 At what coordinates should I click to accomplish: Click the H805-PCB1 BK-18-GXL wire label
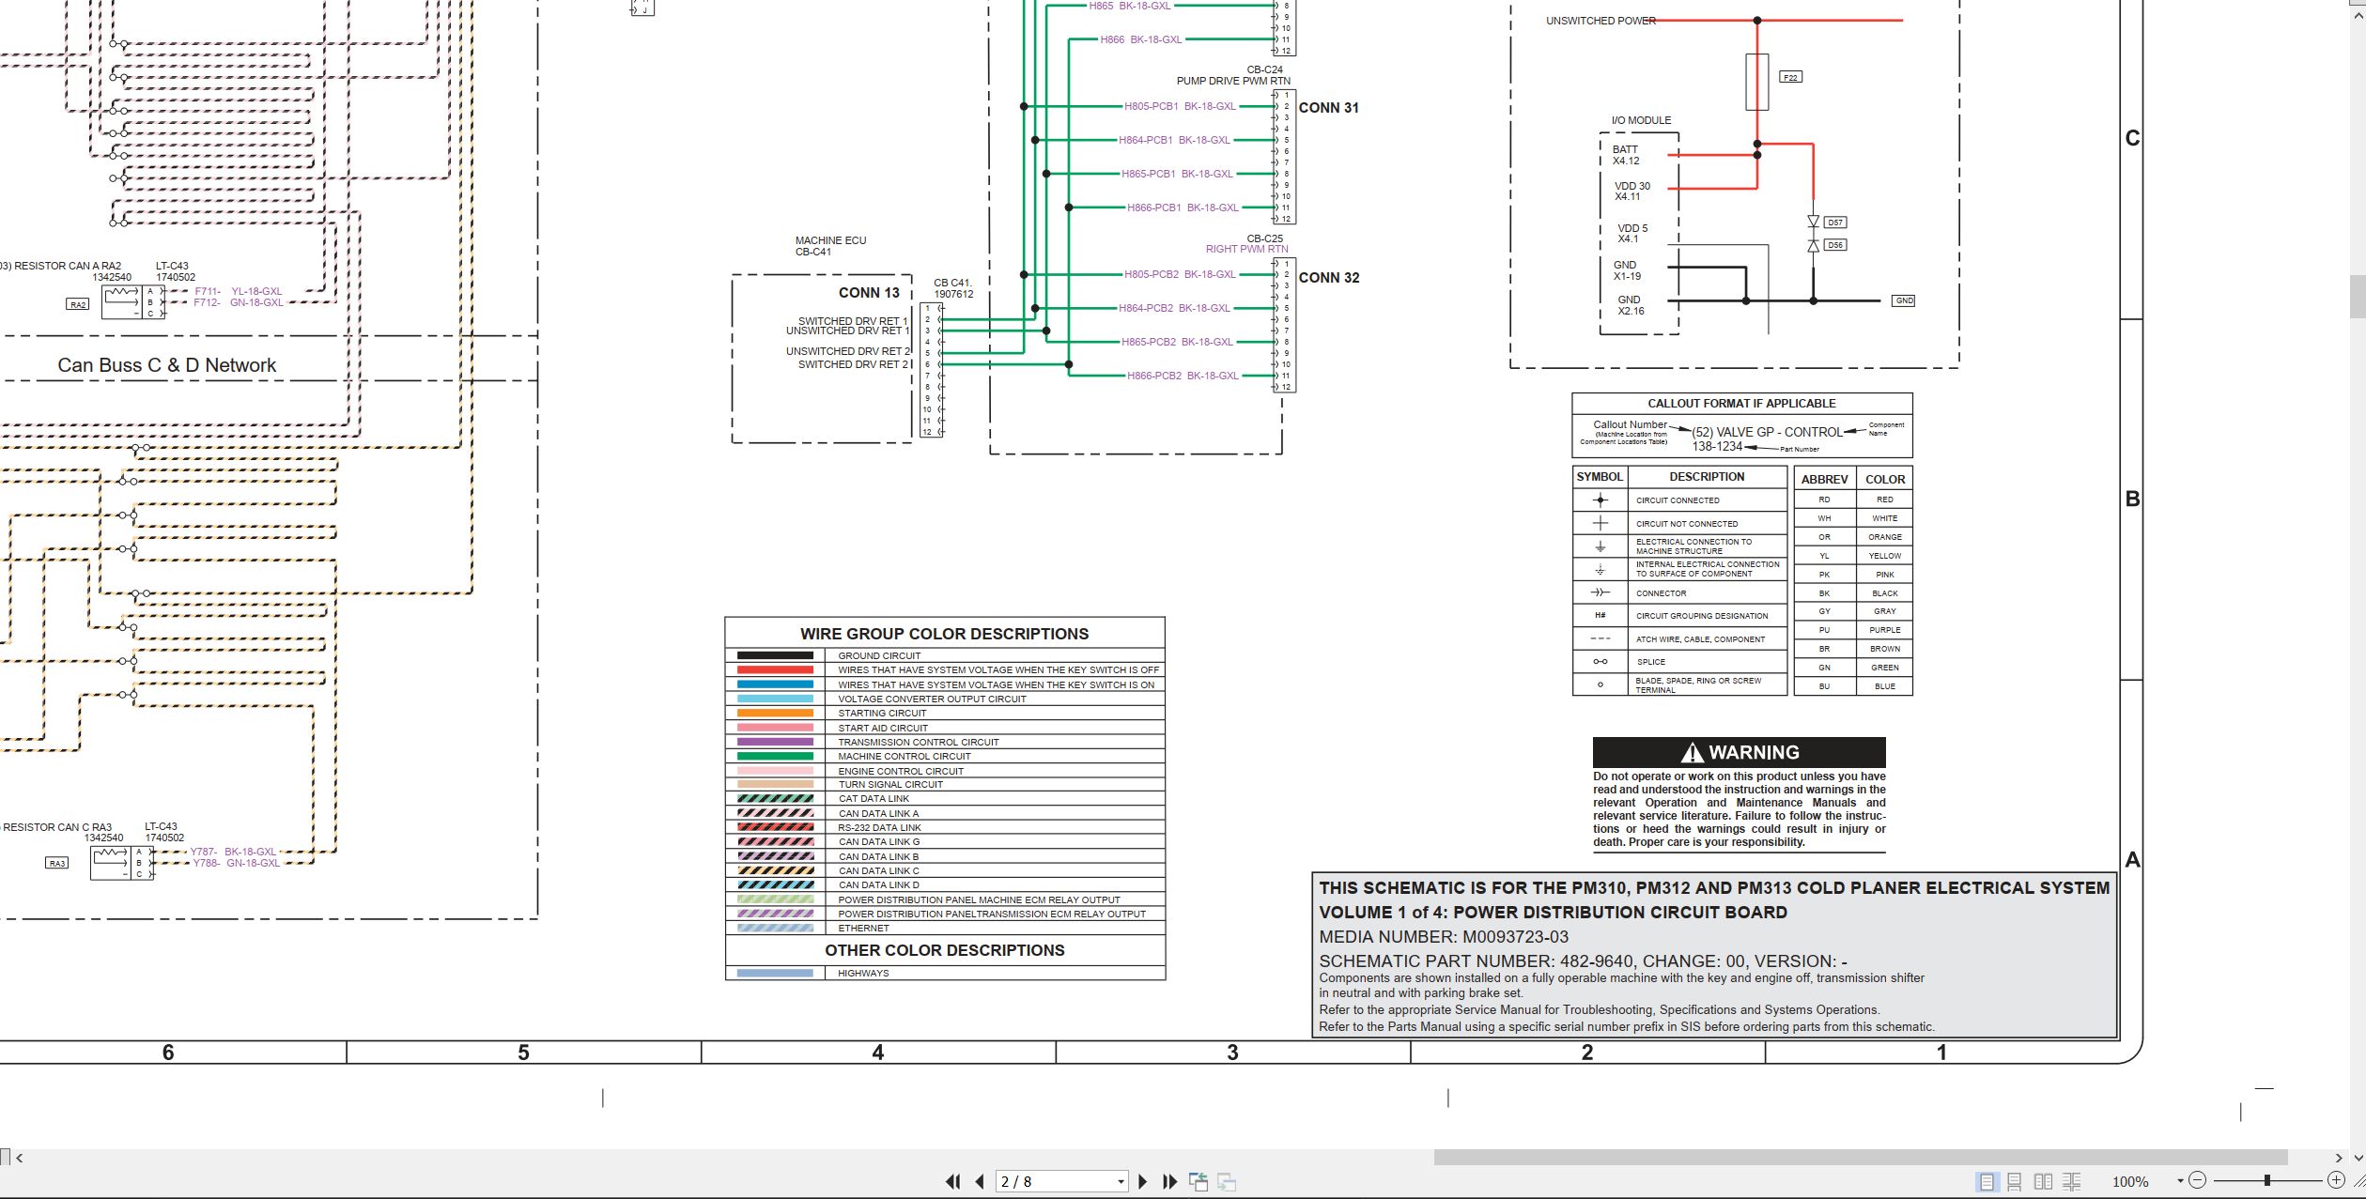pos(1180,106)
